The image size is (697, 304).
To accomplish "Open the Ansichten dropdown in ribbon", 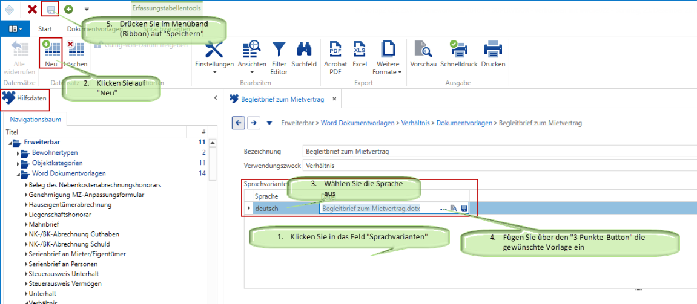I will (252, 57).
